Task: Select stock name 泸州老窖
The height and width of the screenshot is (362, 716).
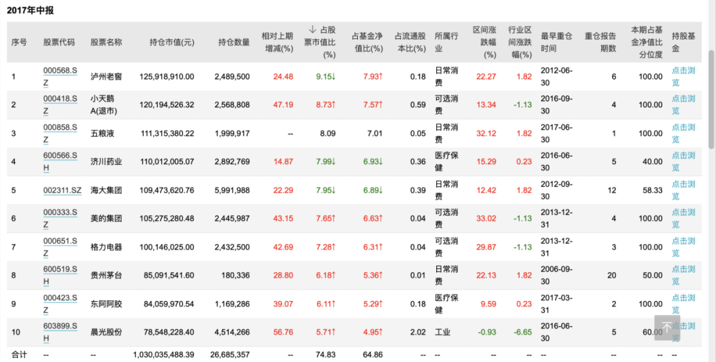Action: [x=106, y=76]
